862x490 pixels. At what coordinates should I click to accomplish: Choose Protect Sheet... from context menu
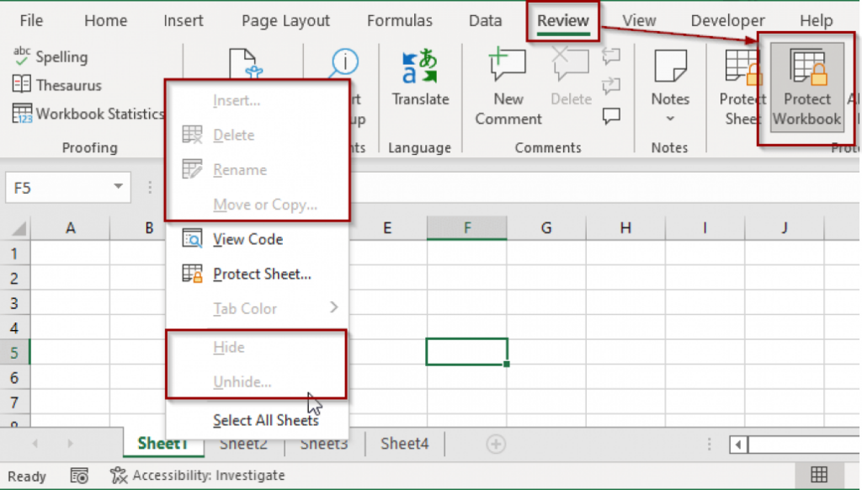click(257, 274)
